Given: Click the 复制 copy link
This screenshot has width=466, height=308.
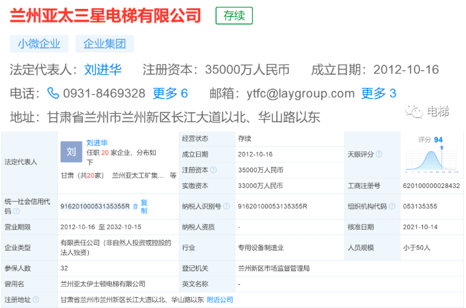Looking at the screenshot, I should point(144,205).
